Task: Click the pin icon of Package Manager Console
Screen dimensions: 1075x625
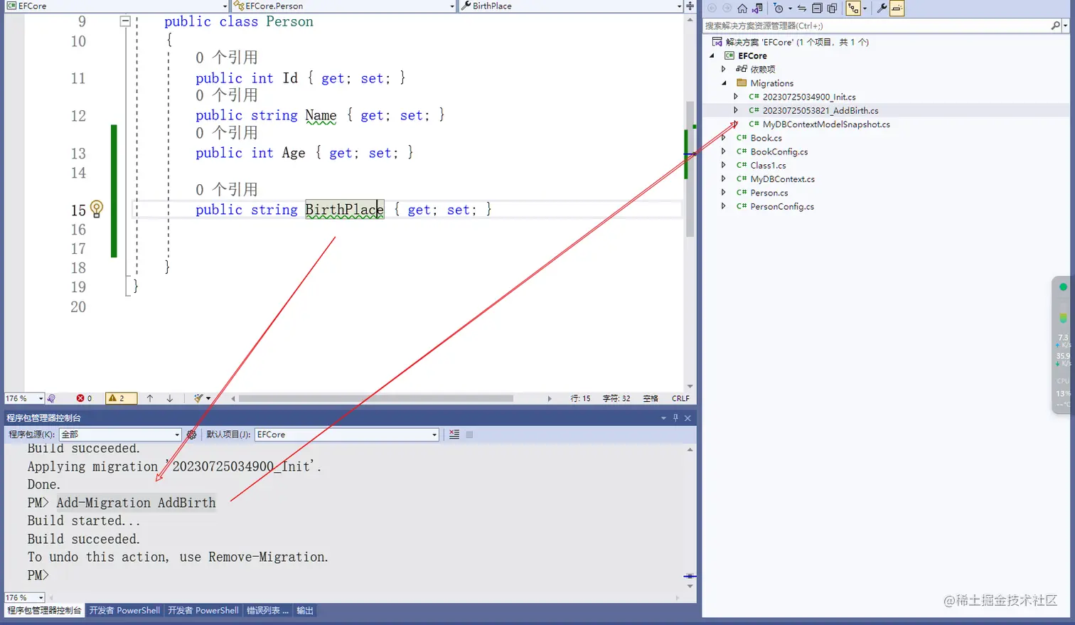Action: tap(675, 417)
